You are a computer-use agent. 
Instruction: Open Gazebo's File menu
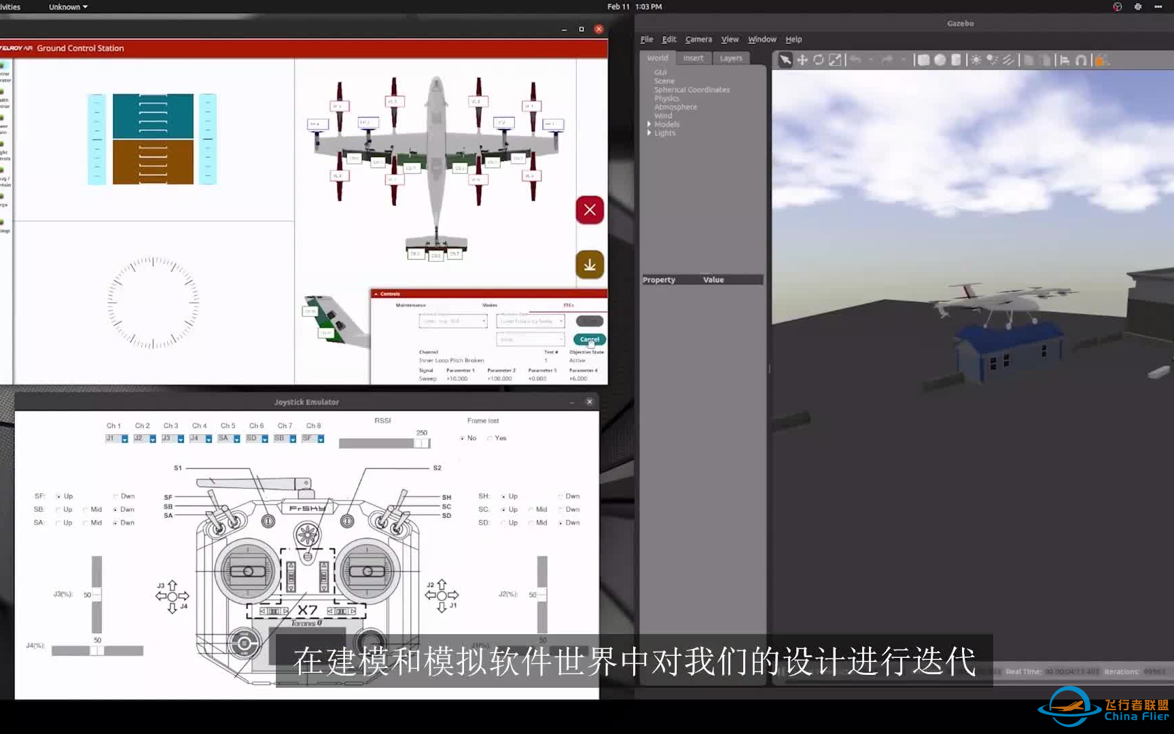pos(647,39)
